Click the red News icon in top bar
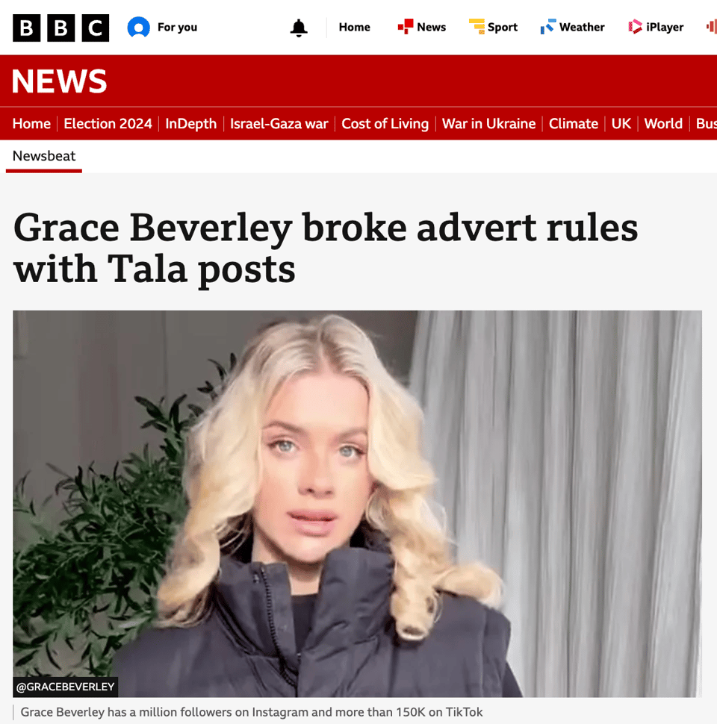This screenshot has height=724, width=717. [405, 26]
